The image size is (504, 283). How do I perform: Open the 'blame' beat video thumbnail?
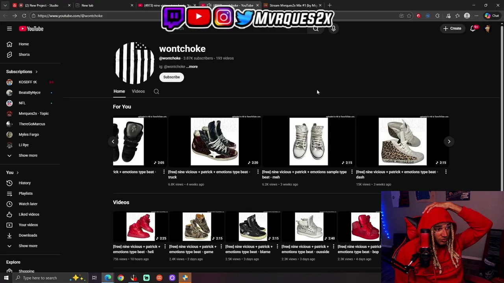click(x=253, y=226)
